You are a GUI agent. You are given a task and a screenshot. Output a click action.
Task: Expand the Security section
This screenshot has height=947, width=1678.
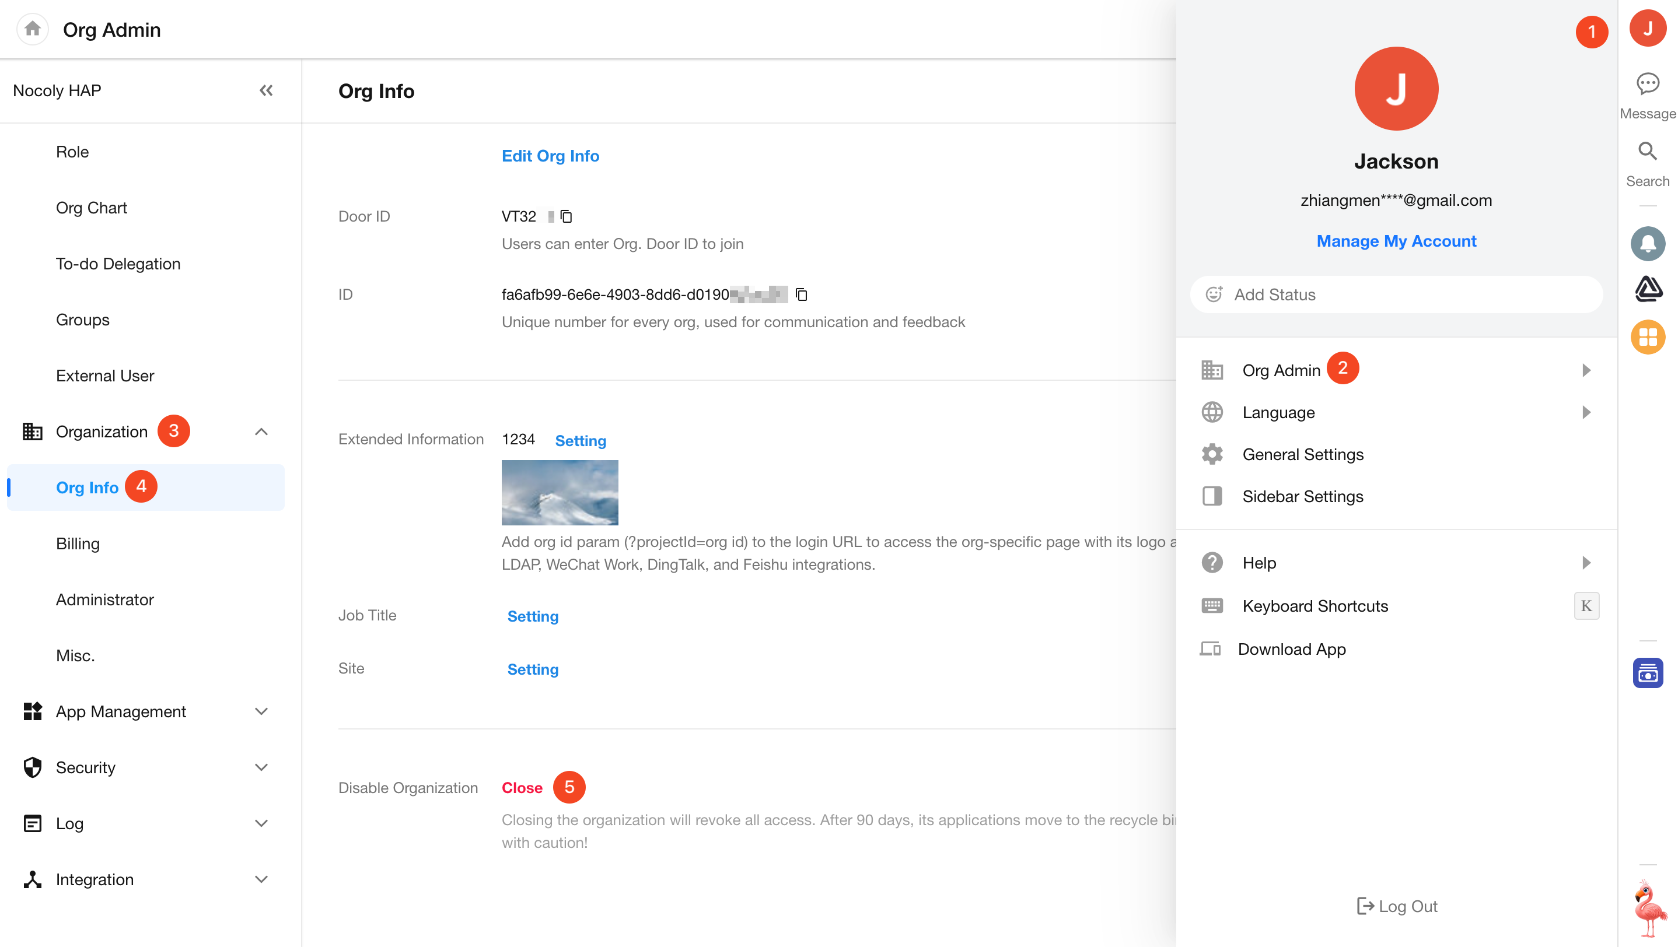(261, 767)
